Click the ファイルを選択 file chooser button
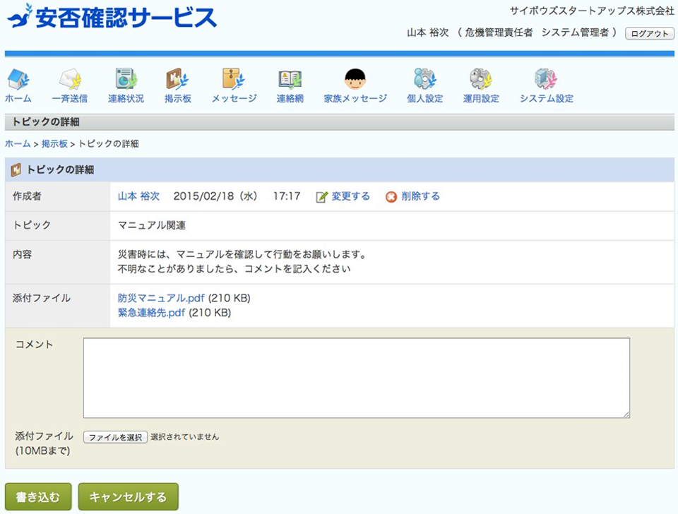Screen dimensions: 678x514 click(x=116, y=437)
